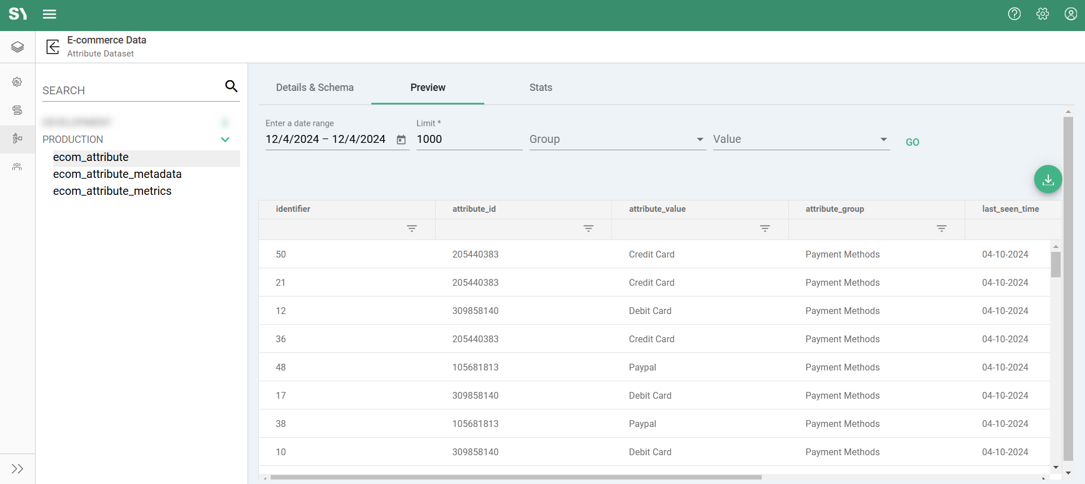This screenshot has height=484, width=1085.
Task: Click the Limit input field
Action: [468, 139]
